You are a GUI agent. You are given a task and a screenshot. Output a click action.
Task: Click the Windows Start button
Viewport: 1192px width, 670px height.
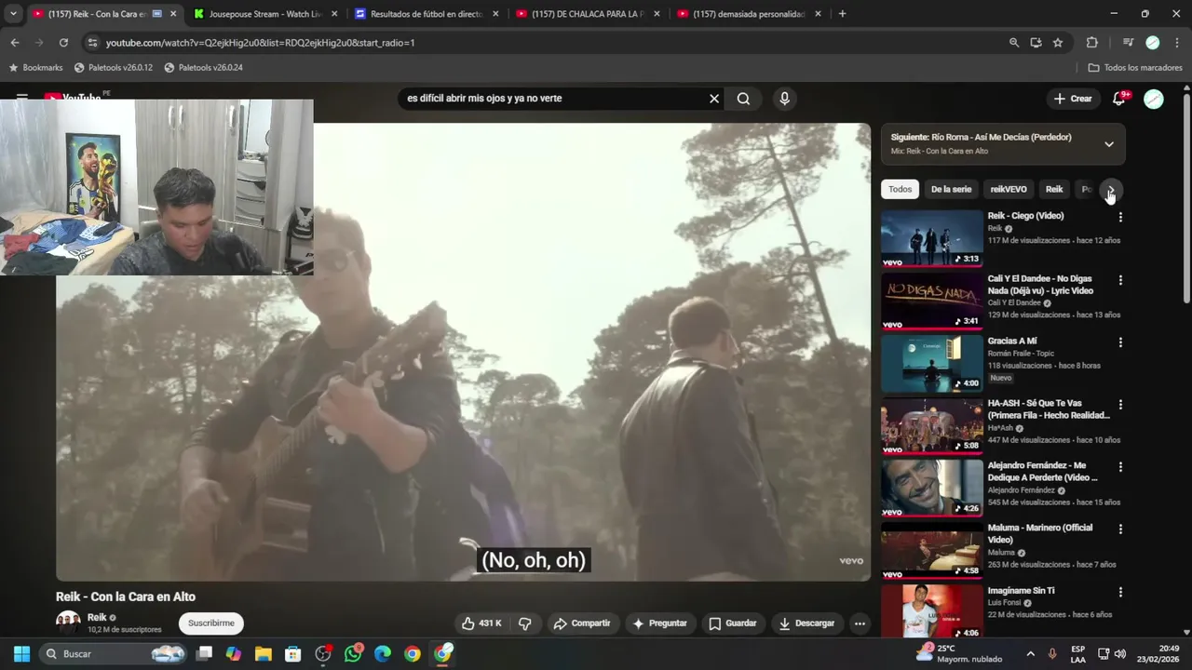(x=21, y=653)
